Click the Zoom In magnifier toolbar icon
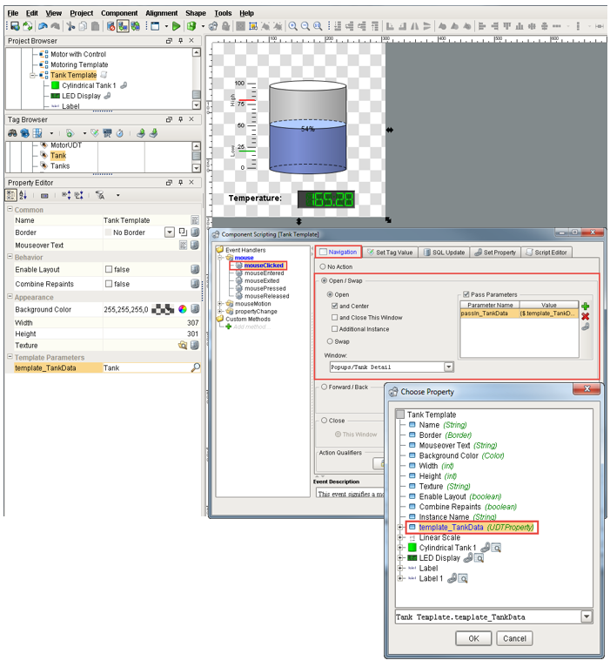This screenshot has height=667, width=610. (x=293, y=26)
